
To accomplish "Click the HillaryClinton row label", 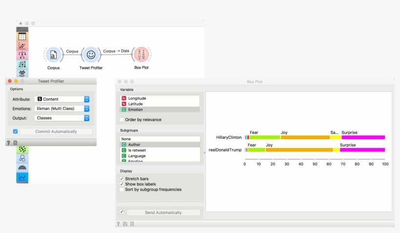I will pyautogui.click(x=229, y=137).
